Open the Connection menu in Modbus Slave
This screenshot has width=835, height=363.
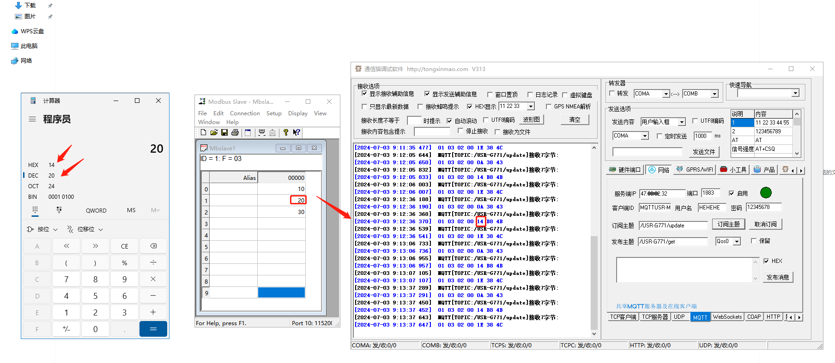[x=245, y=113]
